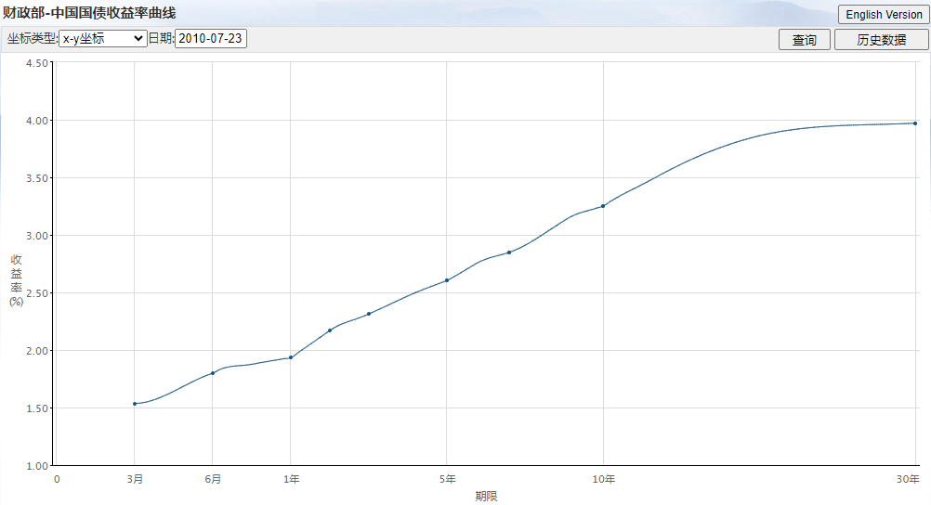Click the 2.00 y-axis label
931x505 pixels.
[37, 351]
